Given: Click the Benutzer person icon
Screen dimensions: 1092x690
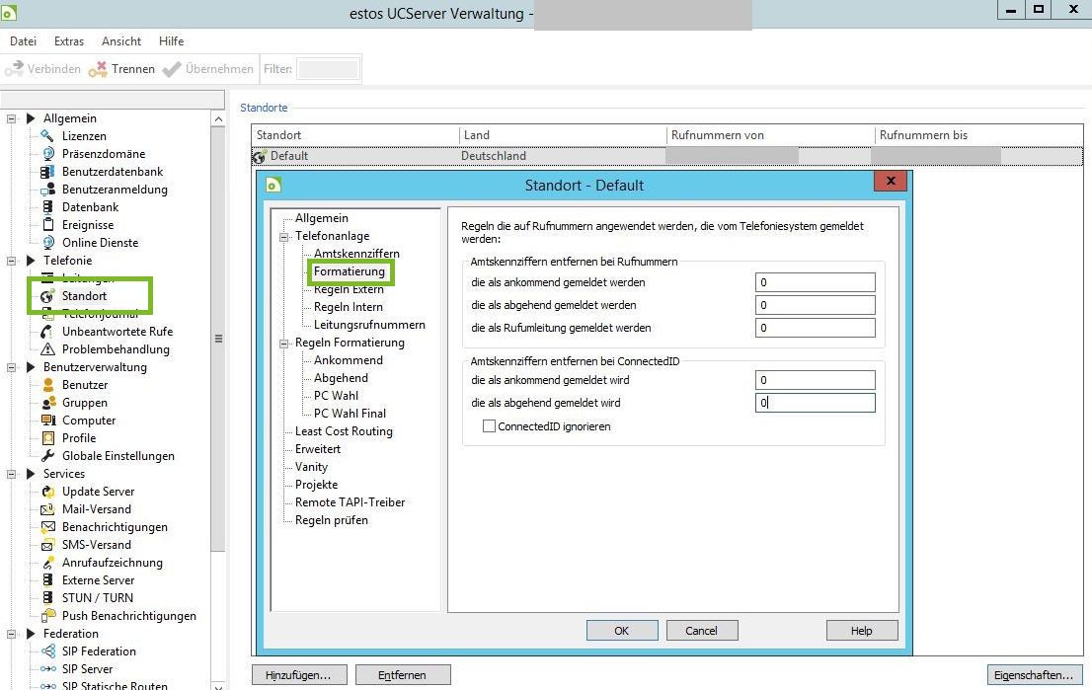Looking at the screenshot, I should click(x=48, y=384).
